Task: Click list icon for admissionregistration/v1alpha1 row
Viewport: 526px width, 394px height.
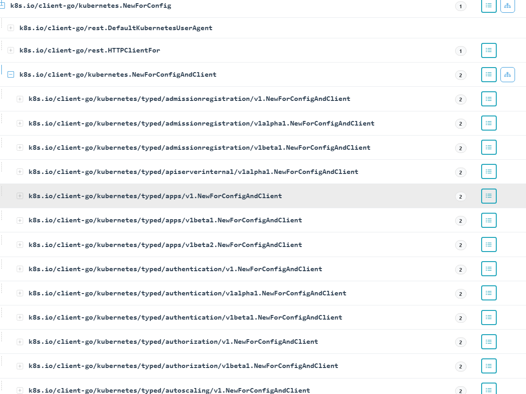Action: click(x=488, y=123)
